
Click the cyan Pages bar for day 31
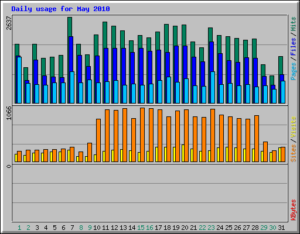(283, 92)
